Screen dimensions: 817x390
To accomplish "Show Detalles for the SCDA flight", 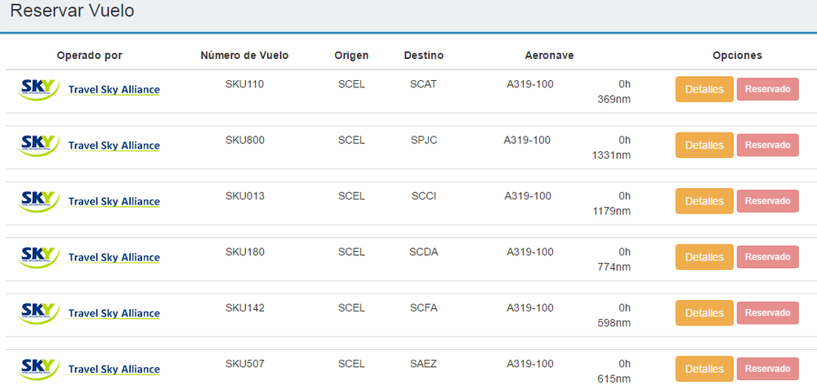I will (x=704, y=257).
